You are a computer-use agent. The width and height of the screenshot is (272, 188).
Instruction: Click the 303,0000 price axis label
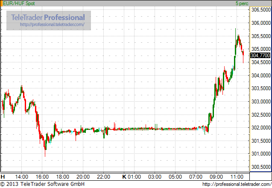click(261, 101)
